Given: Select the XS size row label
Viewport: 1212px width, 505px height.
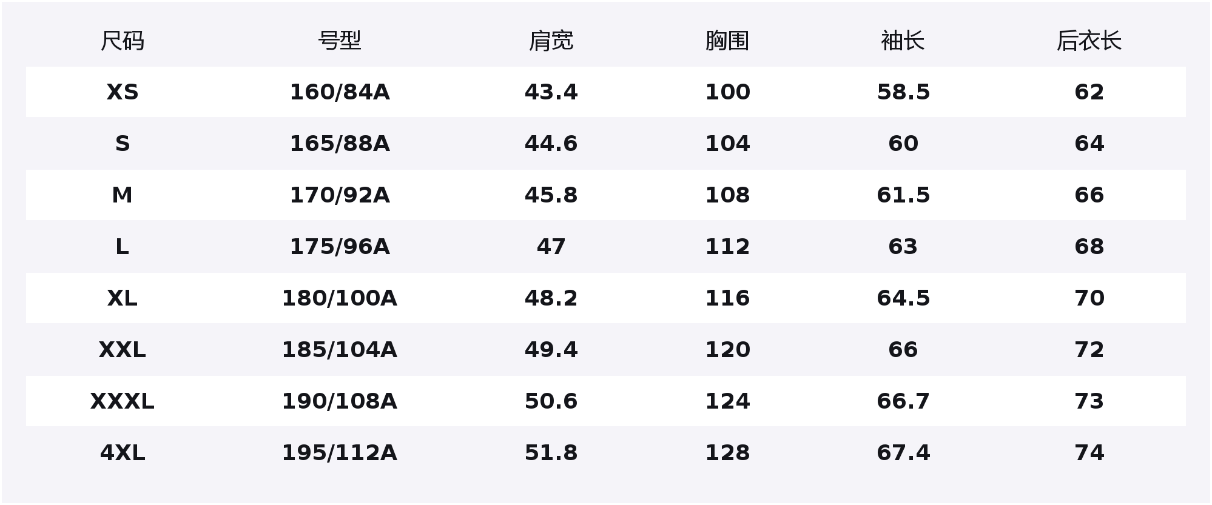Looking at the screenshot, I should (x=122, y=92).
